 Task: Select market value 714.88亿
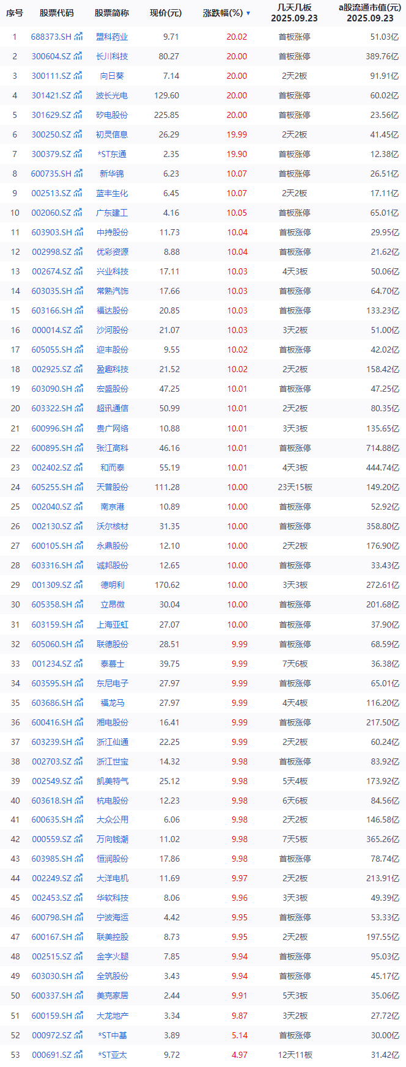(382, 448)
